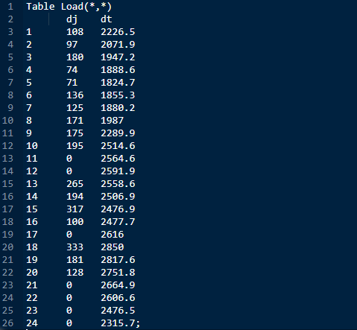The image size is (357, 330).
Task: Click value 2226.5 in the dt column
Action: coord(118,32)
